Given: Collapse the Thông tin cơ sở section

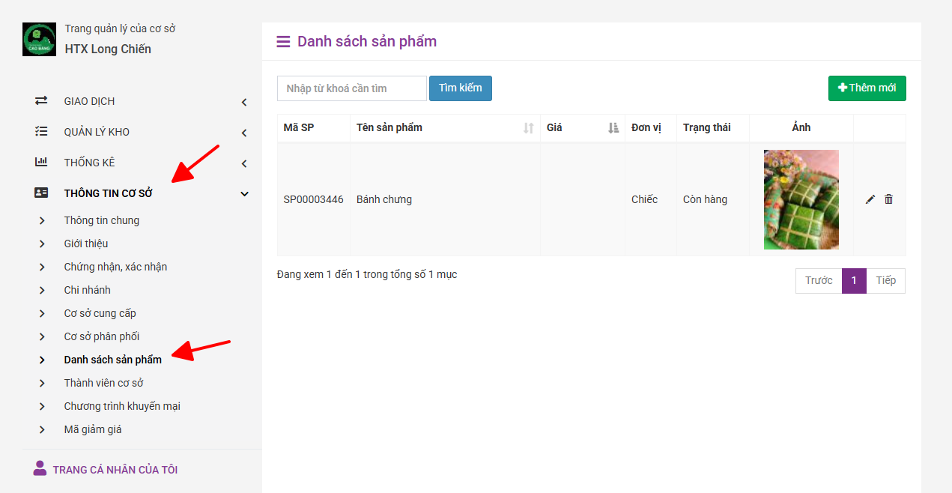Looking at the screenshot, I should tap(244, 194).
